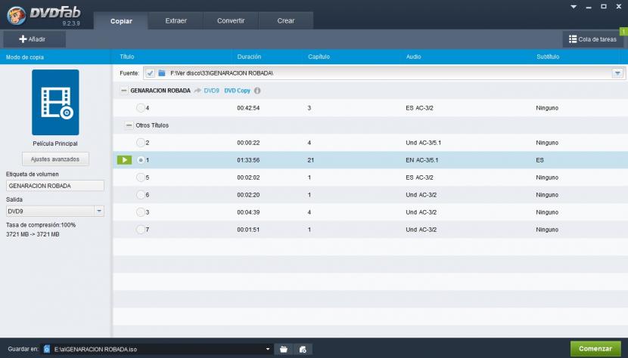Expand the Salida DVD9 dropdown
Image resolution: width=628 pixels, height=358 pixels.
click(x=98, y=211)
